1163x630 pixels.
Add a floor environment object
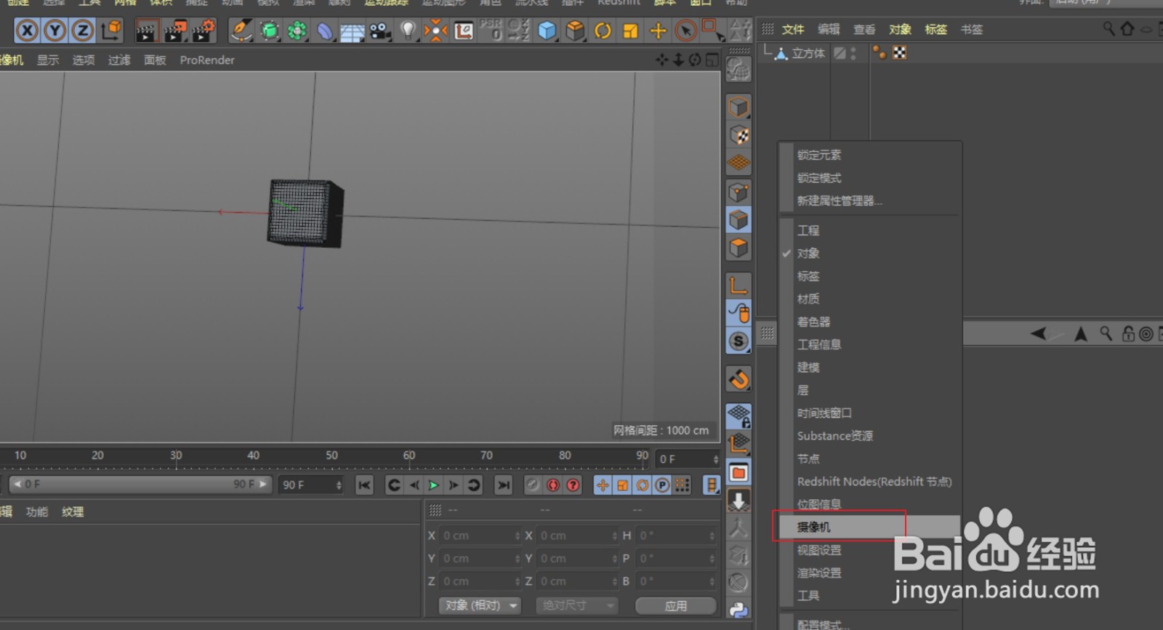coord(353,32)
